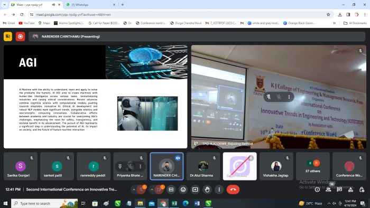Open the YouTube bookmark
This screenshot has width=370, height=208.
pyautogui.click(x=26, y=23)
